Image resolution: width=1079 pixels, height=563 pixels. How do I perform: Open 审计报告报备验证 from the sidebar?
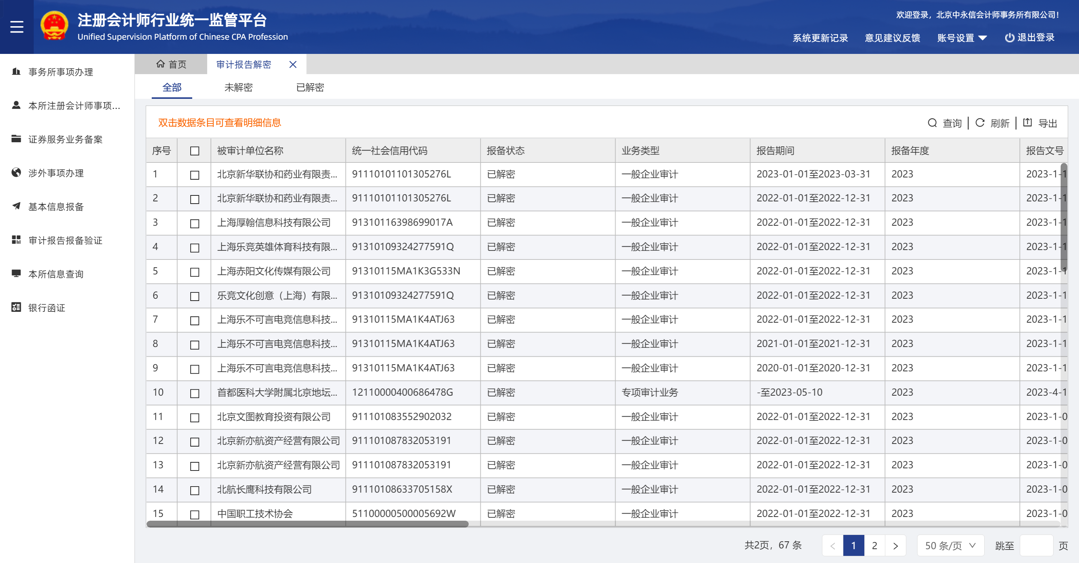point(65,240)
